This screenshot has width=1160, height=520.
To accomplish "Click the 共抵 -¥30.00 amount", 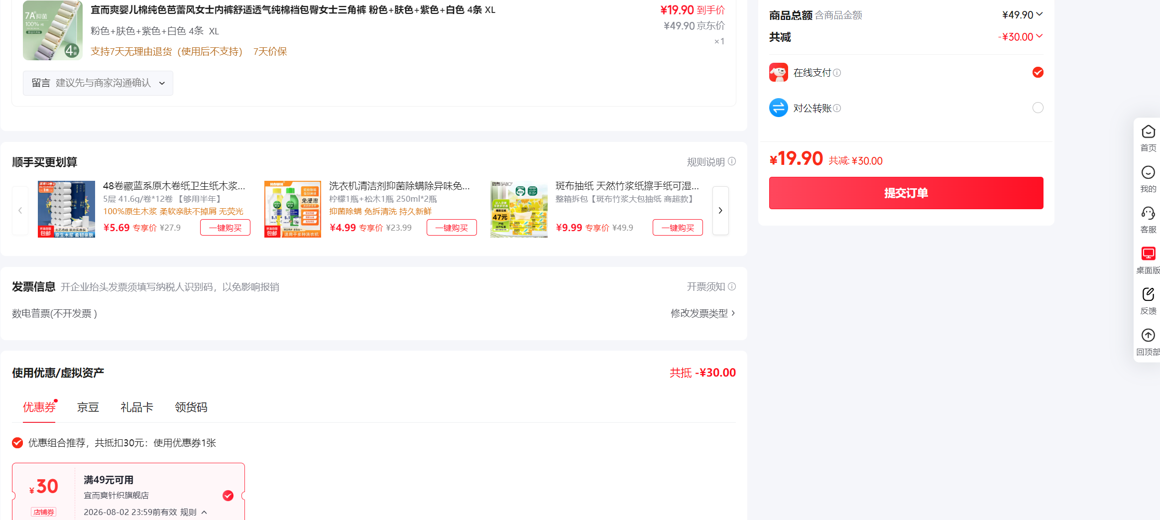I will click(702, 373).
